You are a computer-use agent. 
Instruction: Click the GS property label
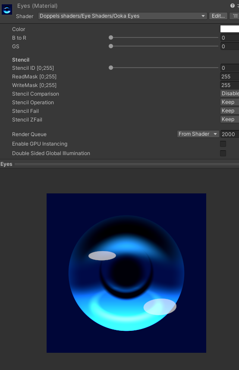16,46
